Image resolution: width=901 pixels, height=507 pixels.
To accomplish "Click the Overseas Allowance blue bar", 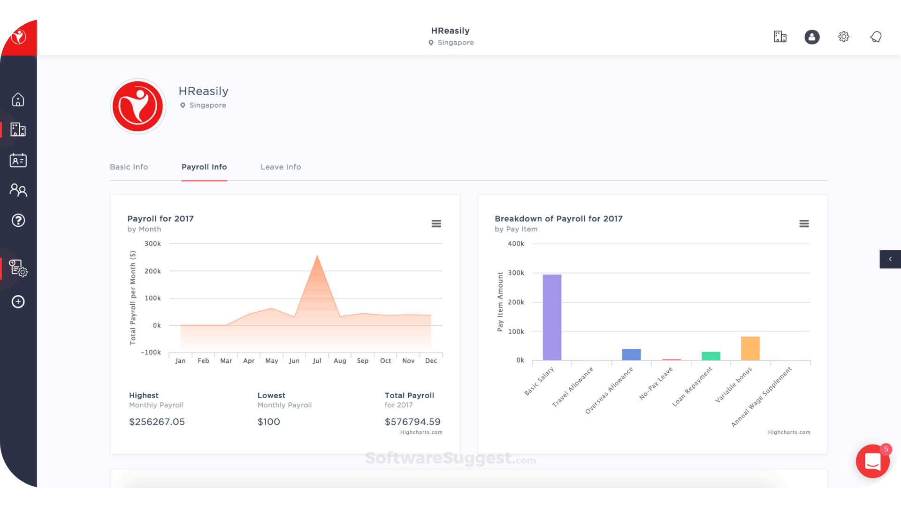I will pos(631,354).
